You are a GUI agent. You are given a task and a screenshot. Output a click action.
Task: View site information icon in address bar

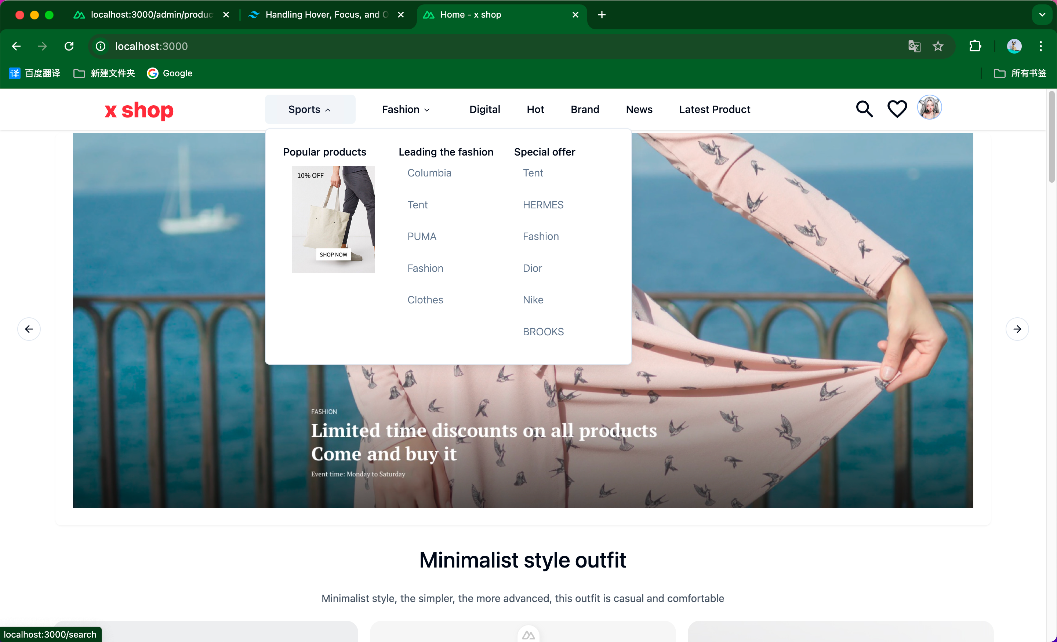pos(101,46)
